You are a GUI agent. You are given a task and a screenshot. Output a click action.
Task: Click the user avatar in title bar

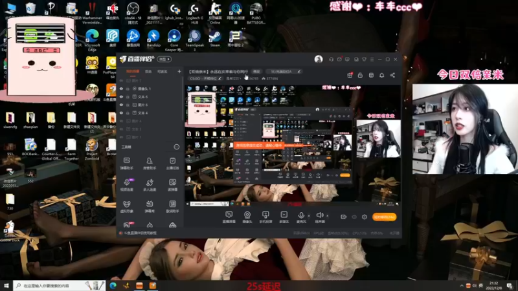[x=319, y=59]
